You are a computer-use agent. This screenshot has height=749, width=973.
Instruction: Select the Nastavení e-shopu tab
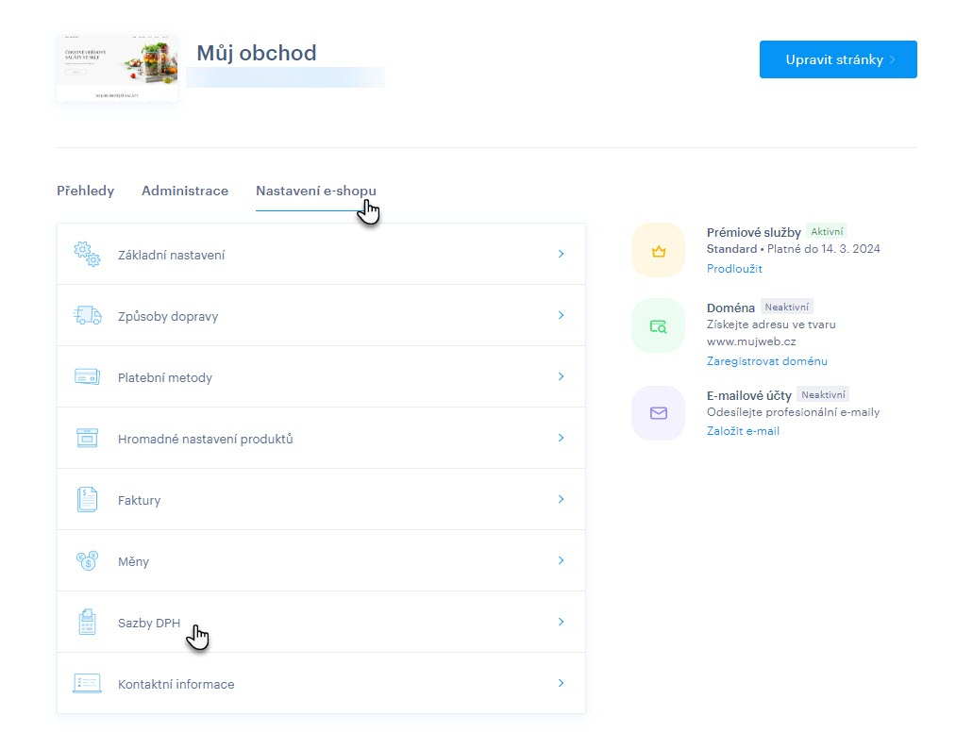click(x=315, y=191)
